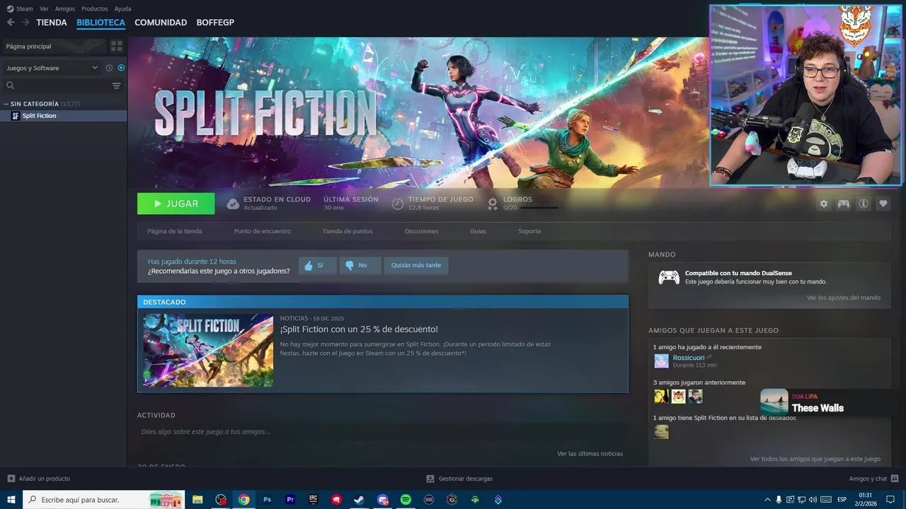This screenshot has height=509, width=906.
Task: Open the Windows Start menu
Action: tap(11, 500)
